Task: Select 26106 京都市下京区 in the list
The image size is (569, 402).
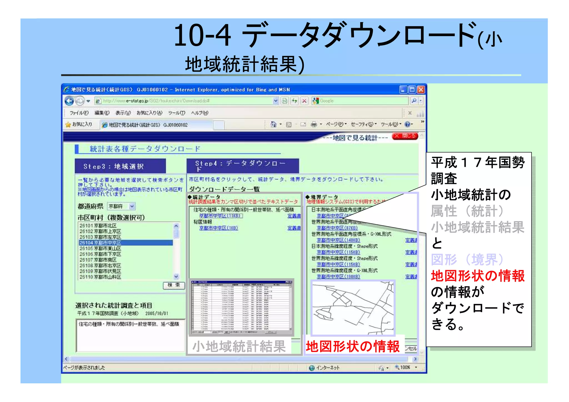Action: [126, 254]
